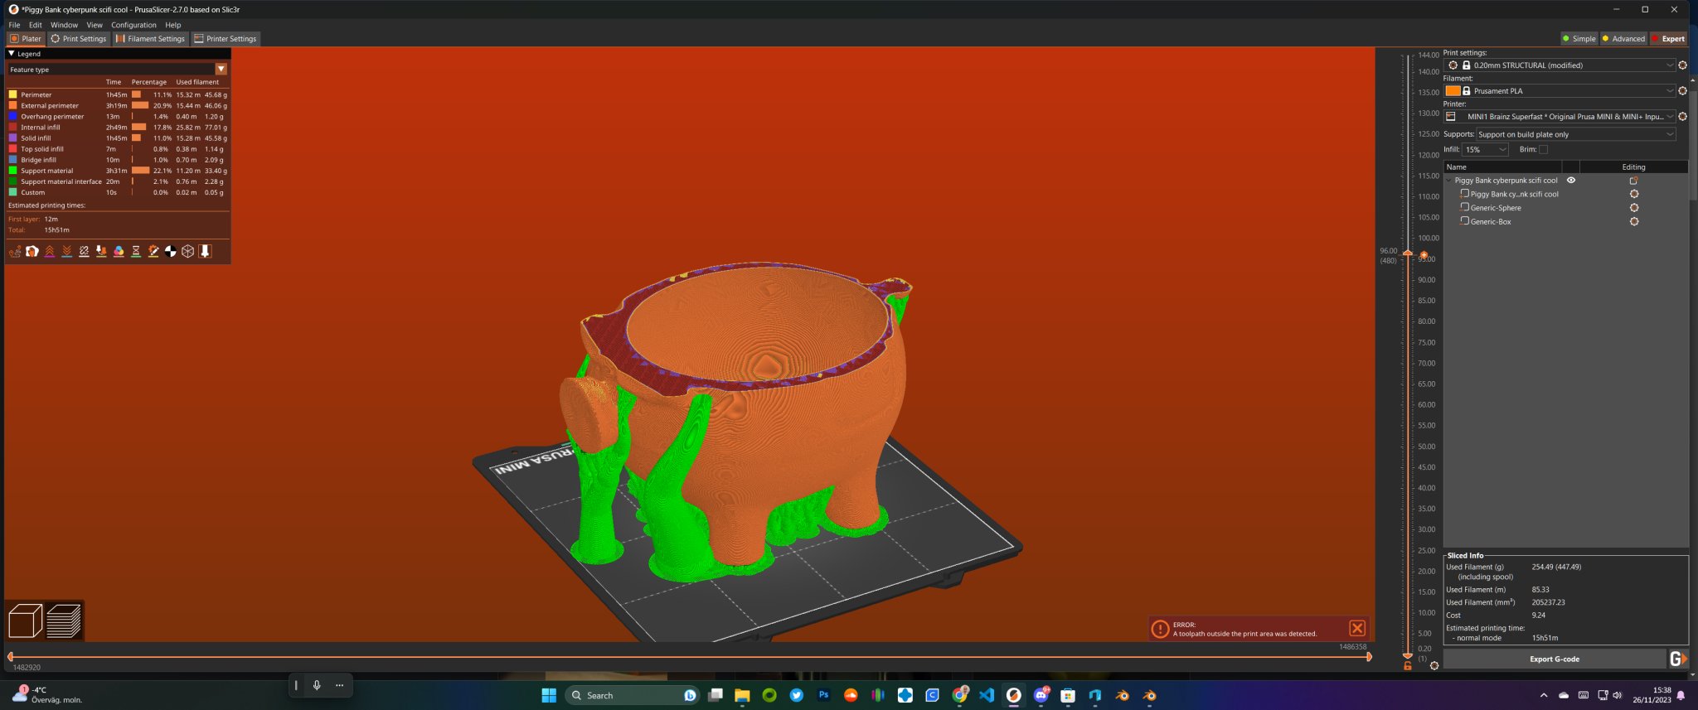Toggle the Color changes icon in legend
Viewport: 1698px width, 710px height.
pyautogui.click(x=119, y=251)
